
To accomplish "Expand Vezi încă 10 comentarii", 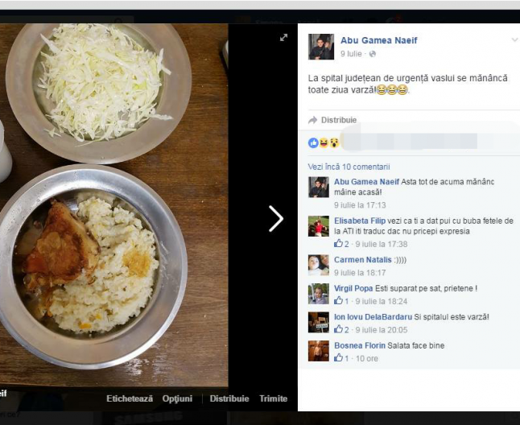I will coord(349,167).
